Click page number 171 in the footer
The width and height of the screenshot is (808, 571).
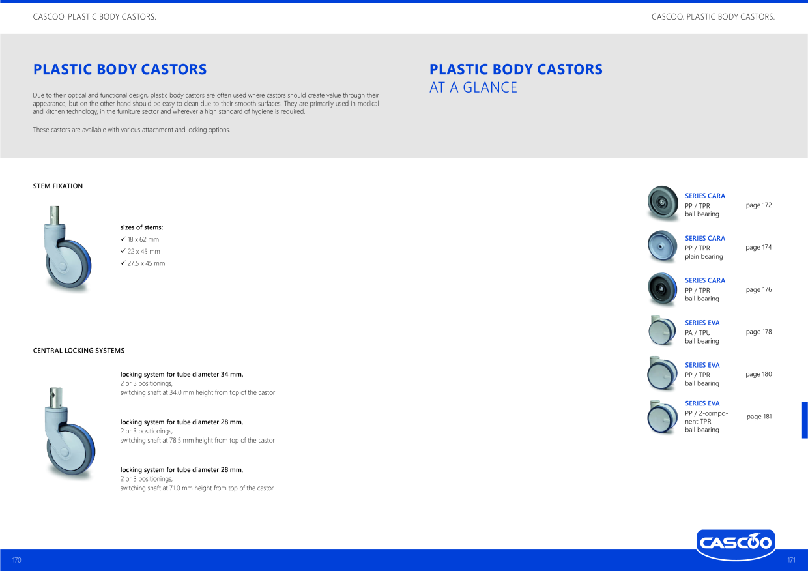tap(792, 560)
